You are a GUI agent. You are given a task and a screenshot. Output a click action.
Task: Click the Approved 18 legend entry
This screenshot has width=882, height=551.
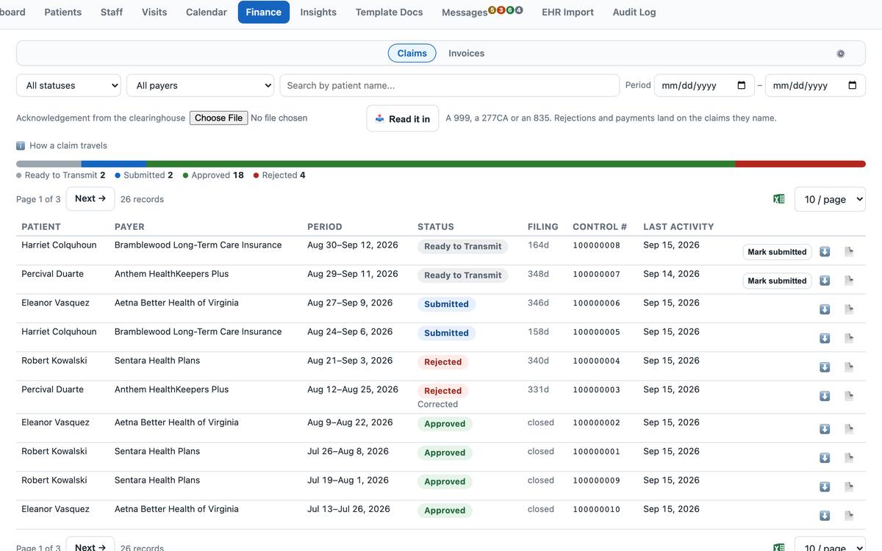(x=213, y=175)
